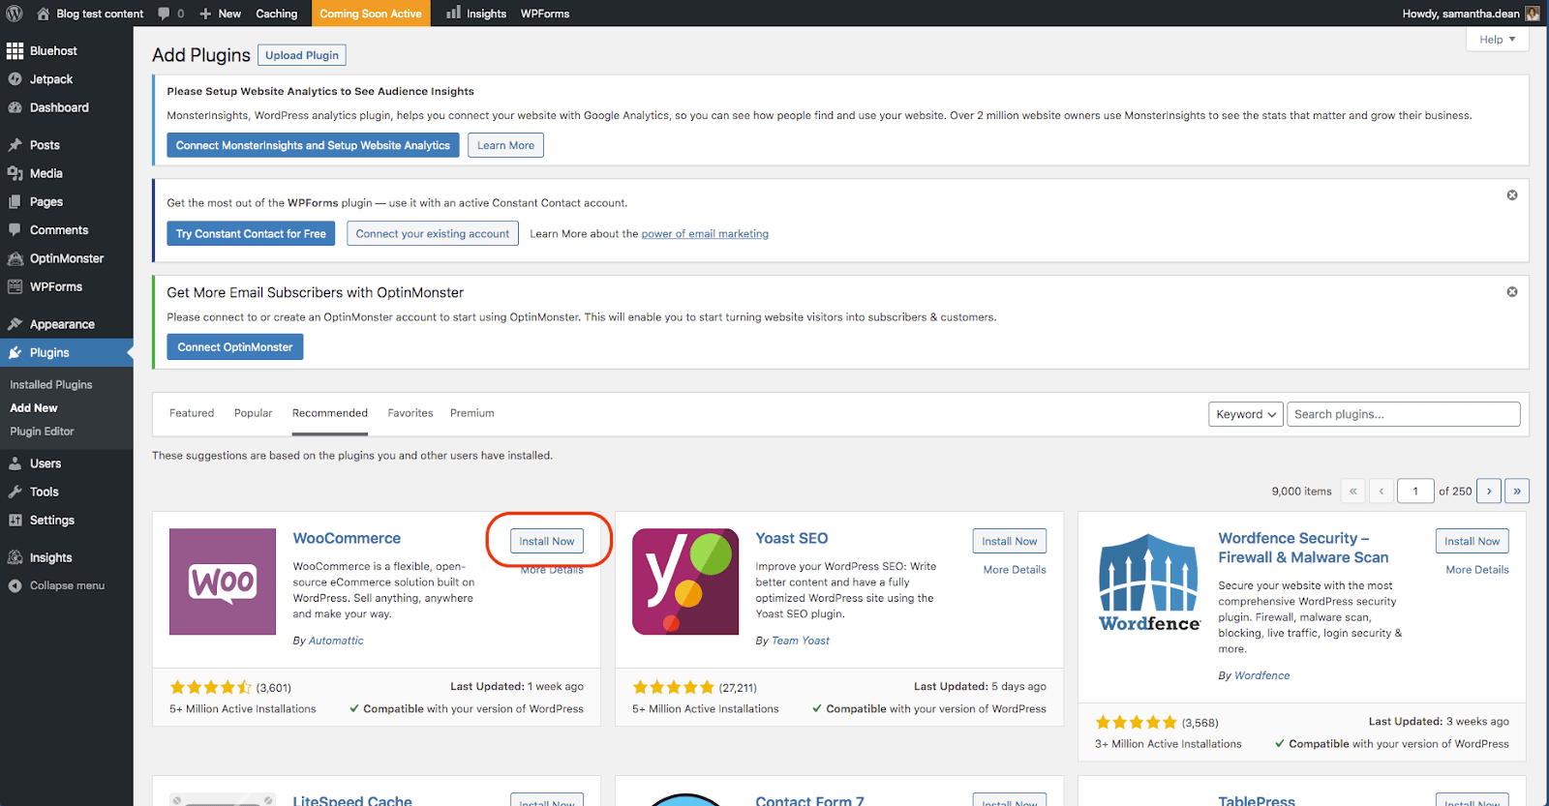Screen dimensions: 1549x806
Task: Click the Yoast SEO plugin logo thumbnail
Action: pyautogui.click(x=685, y=582)
